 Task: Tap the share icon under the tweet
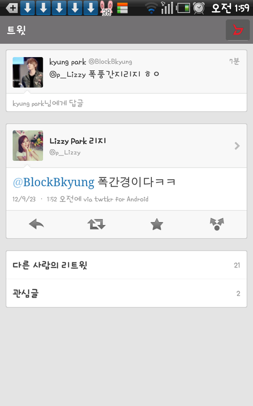click(217, 224)
